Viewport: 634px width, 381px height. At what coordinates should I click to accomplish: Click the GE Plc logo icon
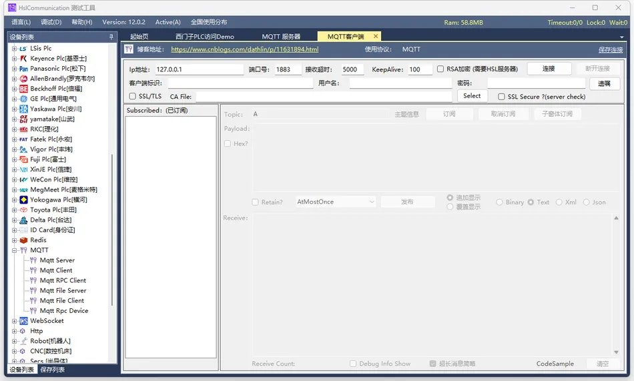pos(23,99)
